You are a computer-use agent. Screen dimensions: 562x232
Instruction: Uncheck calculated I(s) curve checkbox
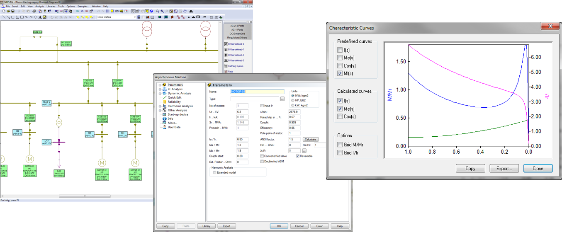click(x=341, y=101)
